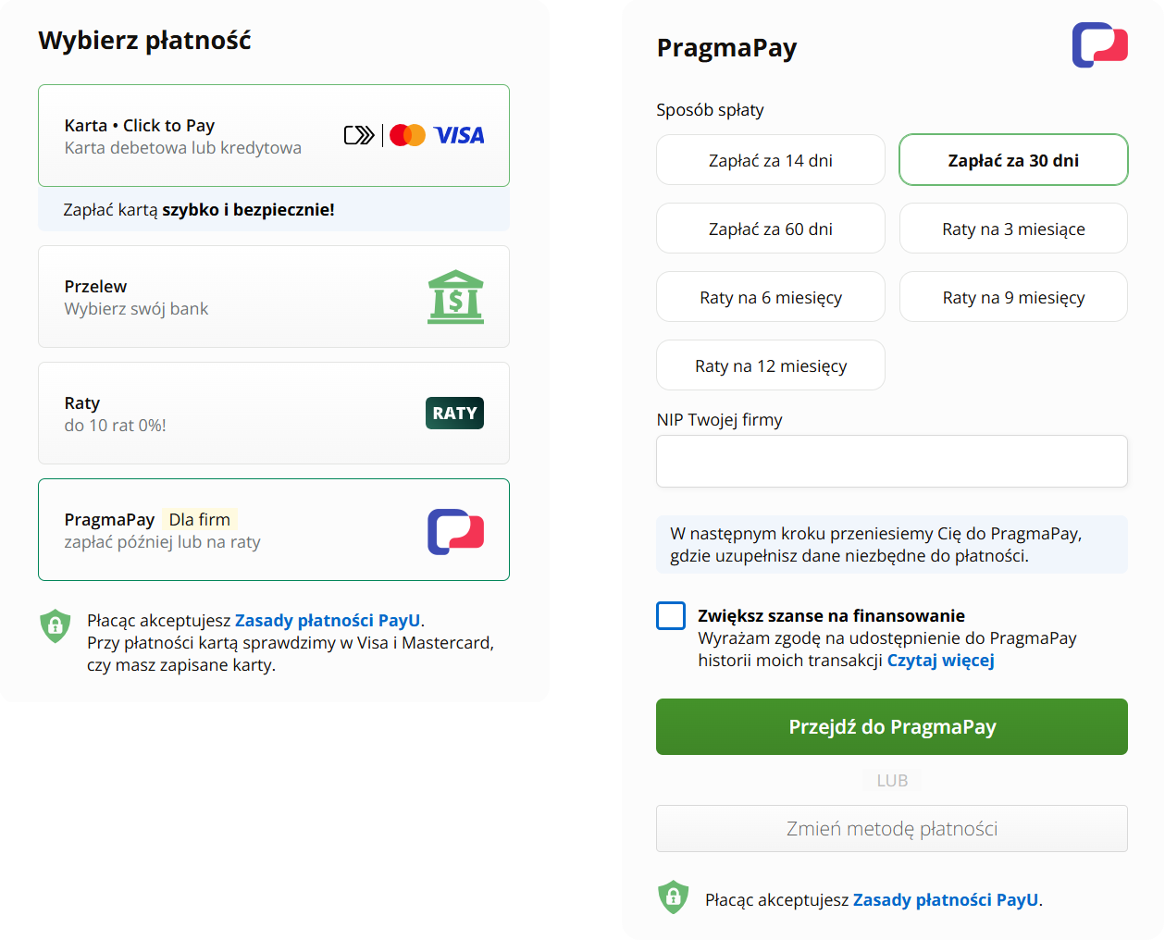Select Zapłać za 14 dni option
1165x940 pixels.
tap(770, 160)
